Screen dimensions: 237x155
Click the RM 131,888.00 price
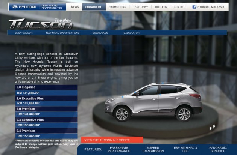[x=46, y=93]
